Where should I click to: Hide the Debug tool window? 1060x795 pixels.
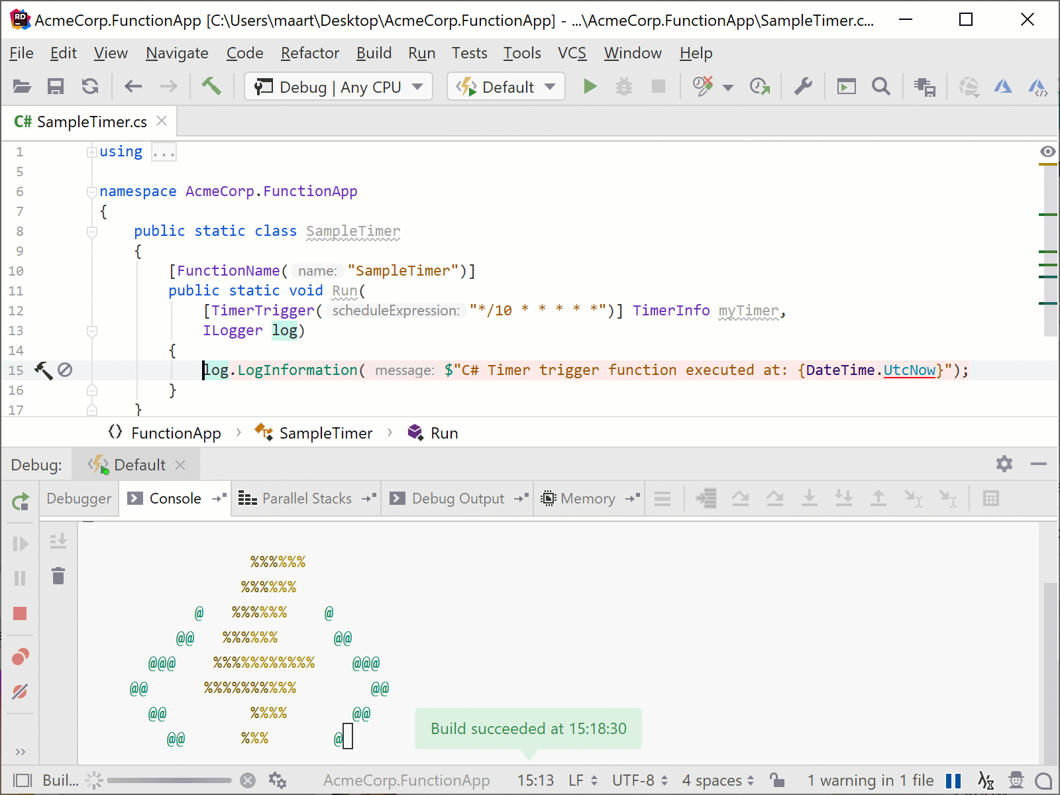coord(1039,464)
